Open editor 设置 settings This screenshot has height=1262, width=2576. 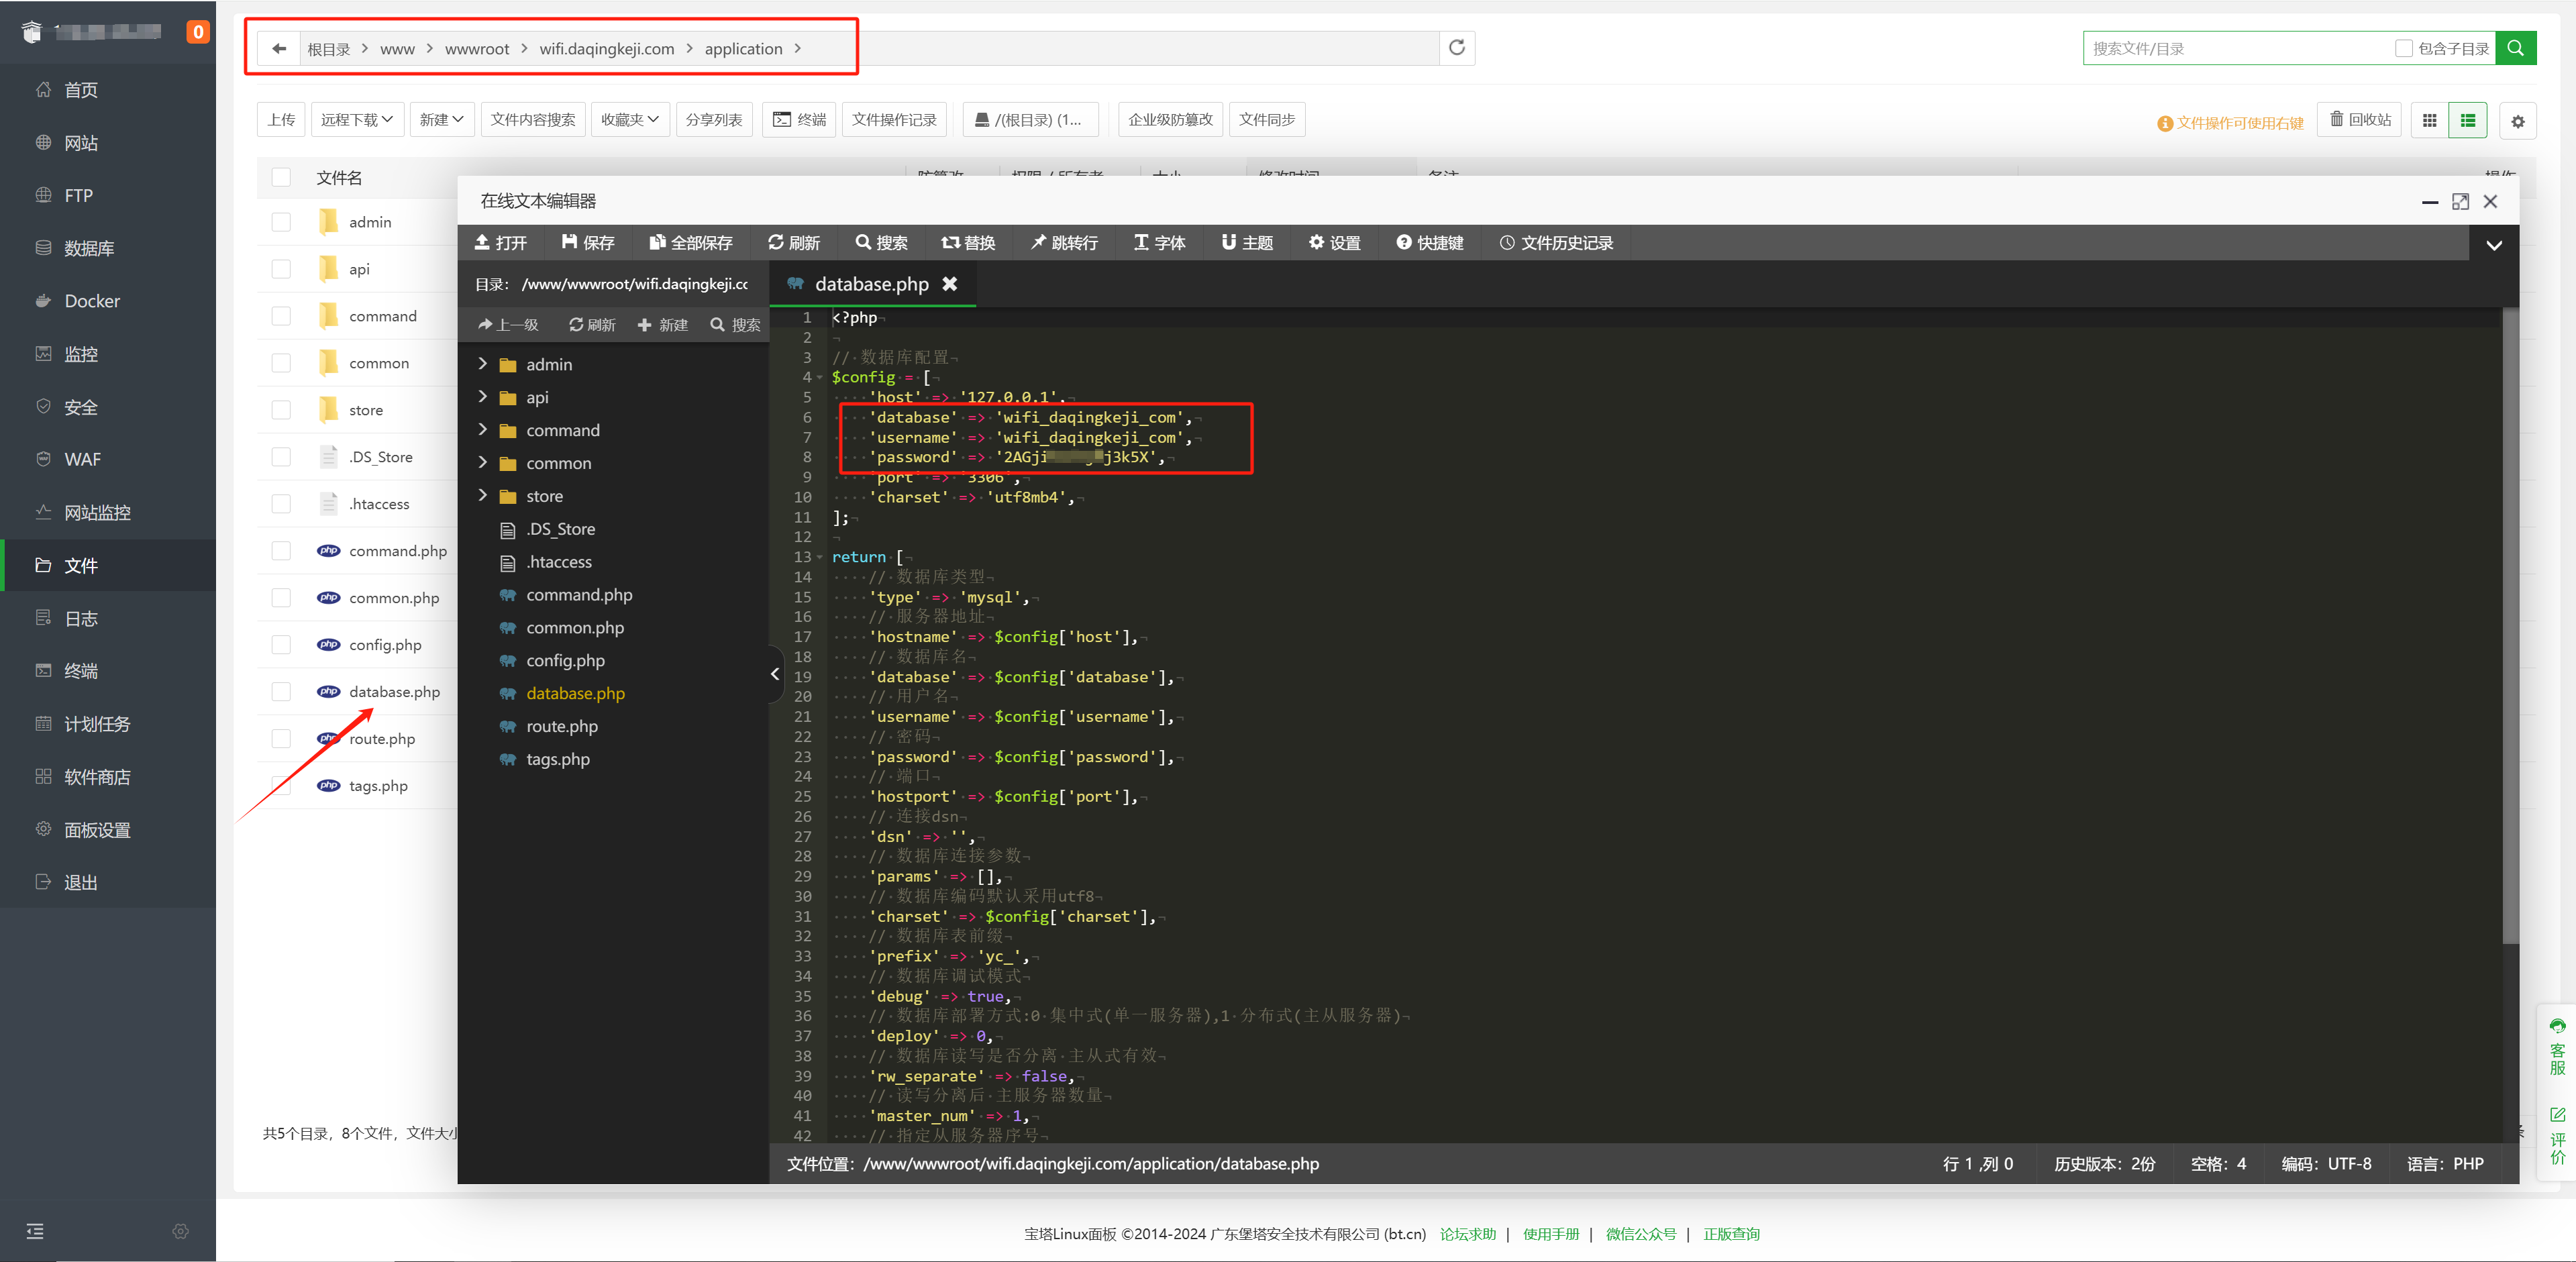coord(1334,242)
